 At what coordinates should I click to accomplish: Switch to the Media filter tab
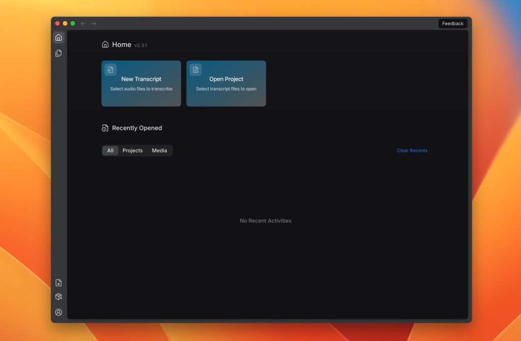tap(159, 150)
